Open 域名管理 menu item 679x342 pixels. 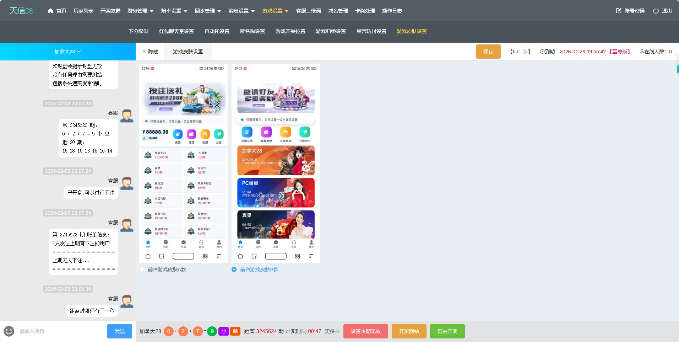(x=338, y=11)
